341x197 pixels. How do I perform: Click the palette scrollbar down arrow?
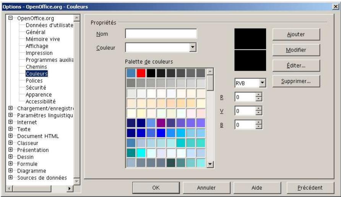click(210, 164)
